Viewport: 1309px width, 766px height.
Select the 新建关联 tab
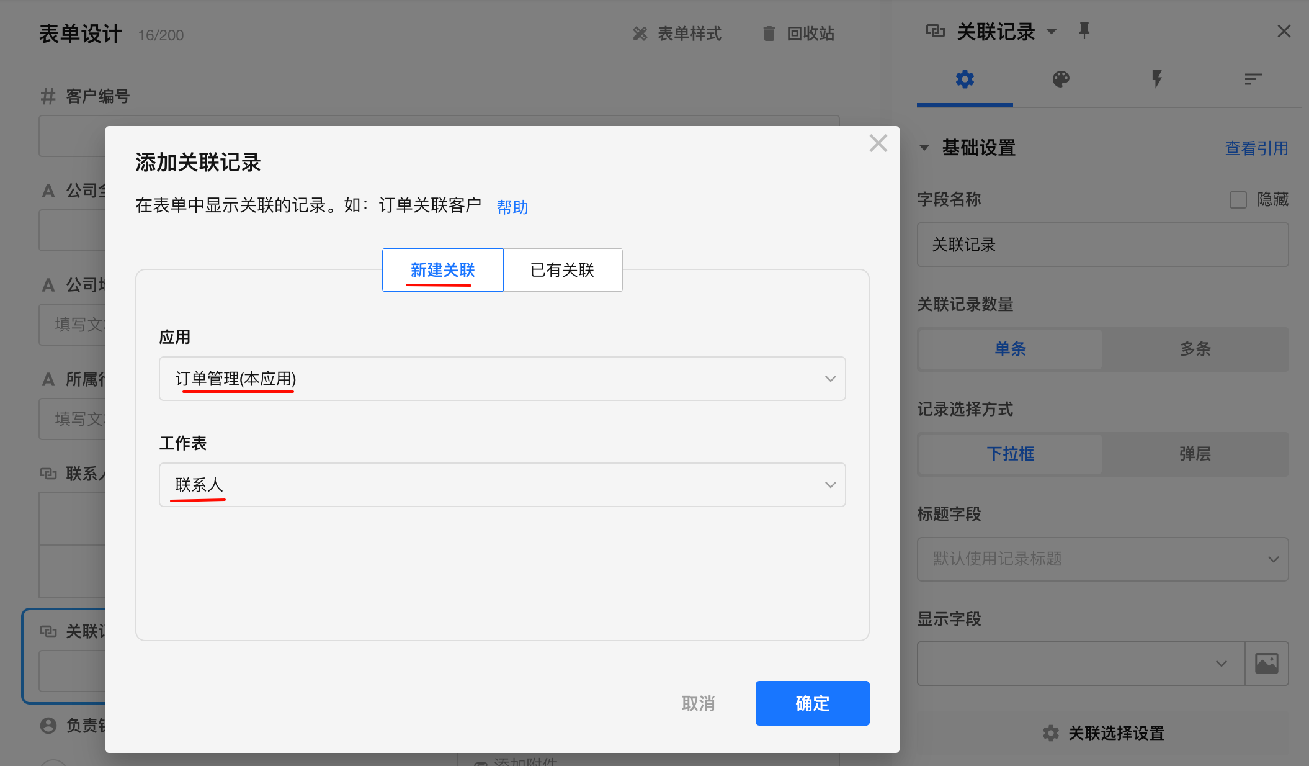click(x=442, y=270)
